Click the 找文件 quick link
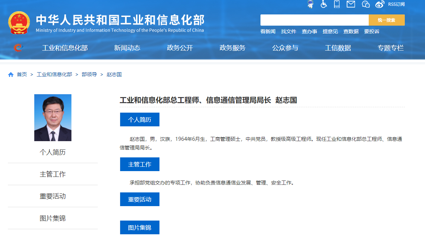 click(x=289, y=32)
